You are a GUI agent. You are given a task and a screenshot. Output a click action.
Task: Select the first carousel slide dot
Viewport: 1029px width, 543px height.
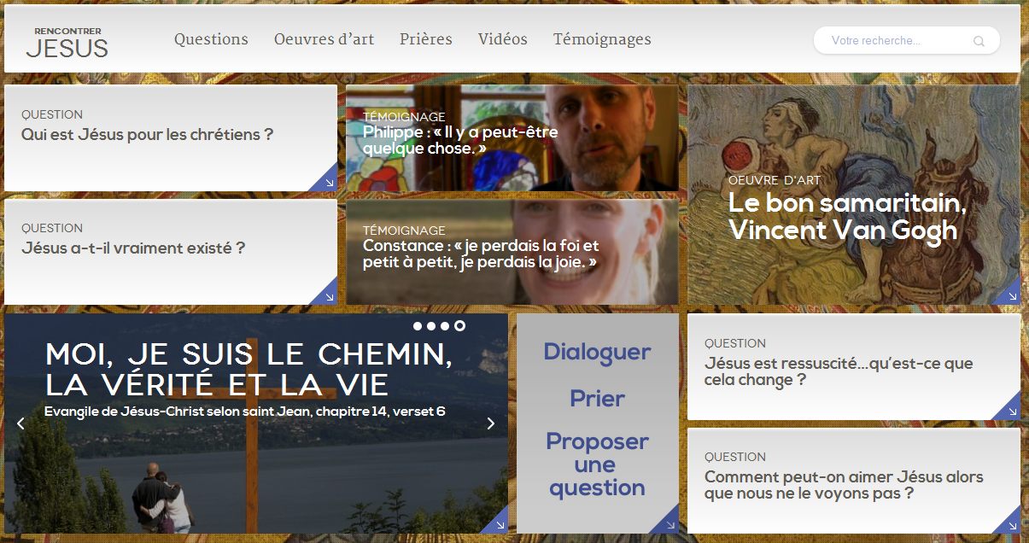click(x=418, y=326)
